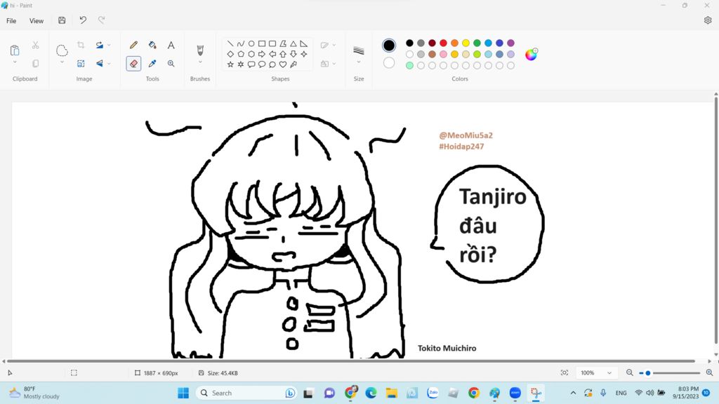Open the File menu
The width and height of the screenshot is (719, 404).
point(11,20)
